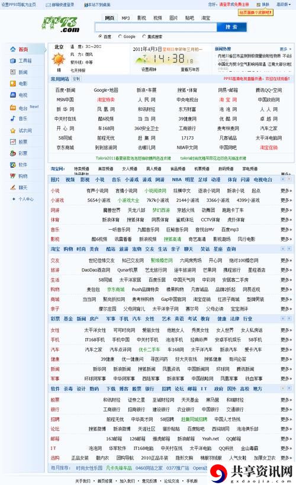This screenshot has height=485, width=296.
Task: Open the 查看万年历 calendar link
Action: (x=190, y=69)
